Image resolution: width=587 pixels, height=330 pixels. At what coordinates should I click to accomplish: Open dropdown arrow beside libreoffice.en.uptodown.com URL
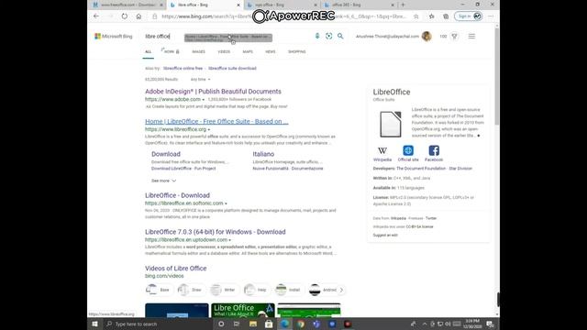pos(230,240)
